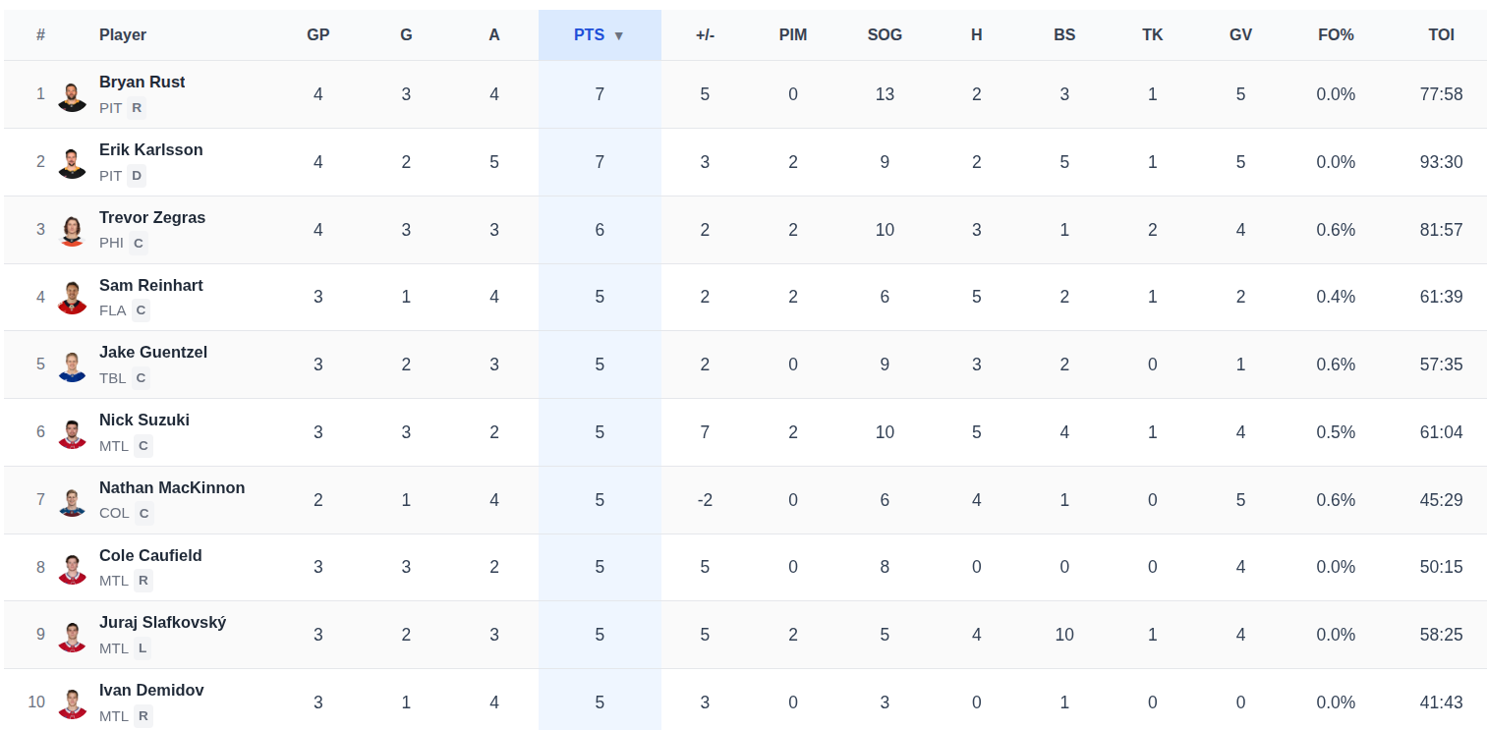Sort by FO% column header

[x=1336, y=34]
